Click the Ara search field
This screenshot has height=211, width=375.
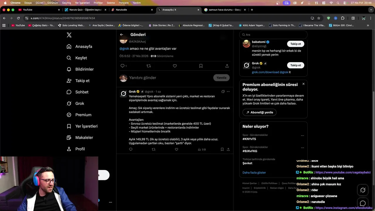(273, 35)
